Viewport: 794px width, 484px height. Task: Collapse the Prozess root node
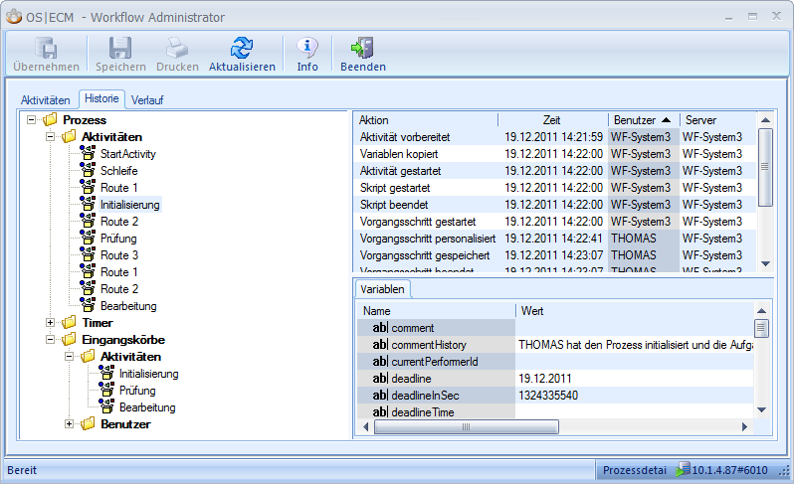pos(32,120)
